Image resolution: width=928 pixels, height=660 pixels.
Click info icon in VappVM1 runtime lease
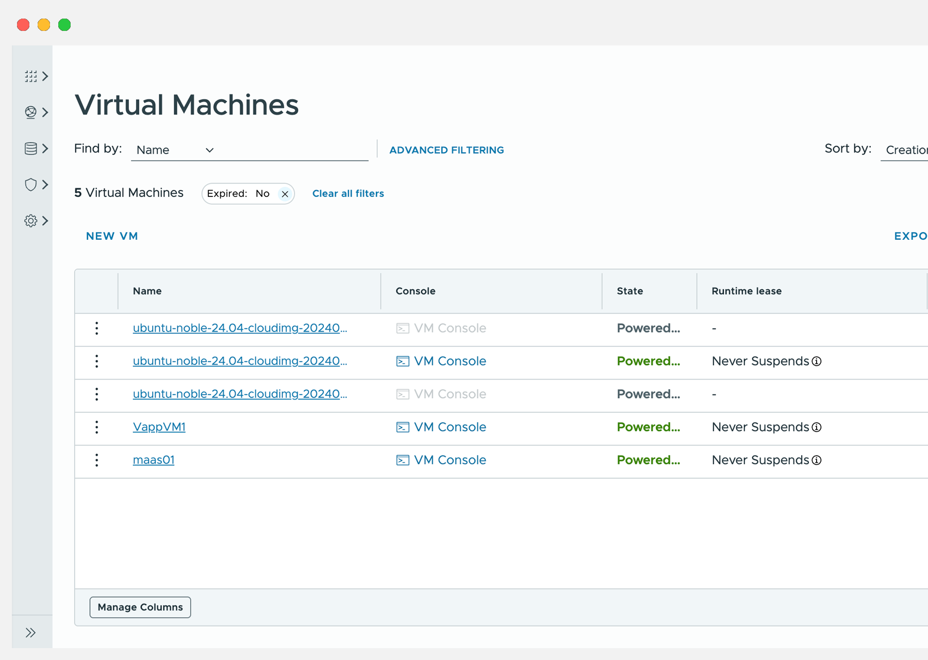tap(817, 427)
